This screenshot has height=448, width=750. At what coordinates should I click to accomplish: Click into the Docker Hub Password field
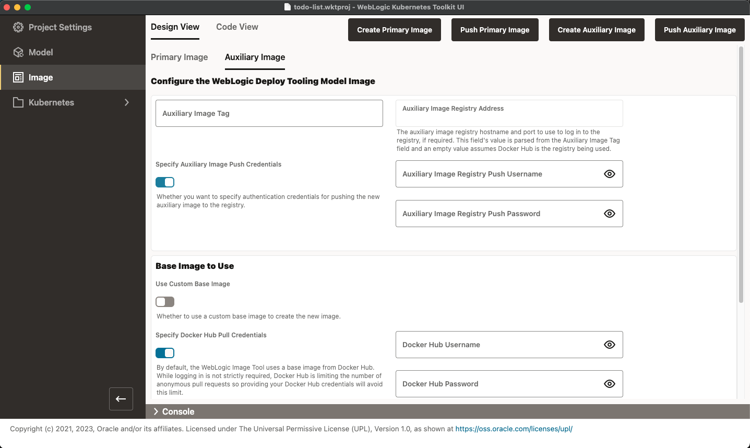(x=509, y=384)
